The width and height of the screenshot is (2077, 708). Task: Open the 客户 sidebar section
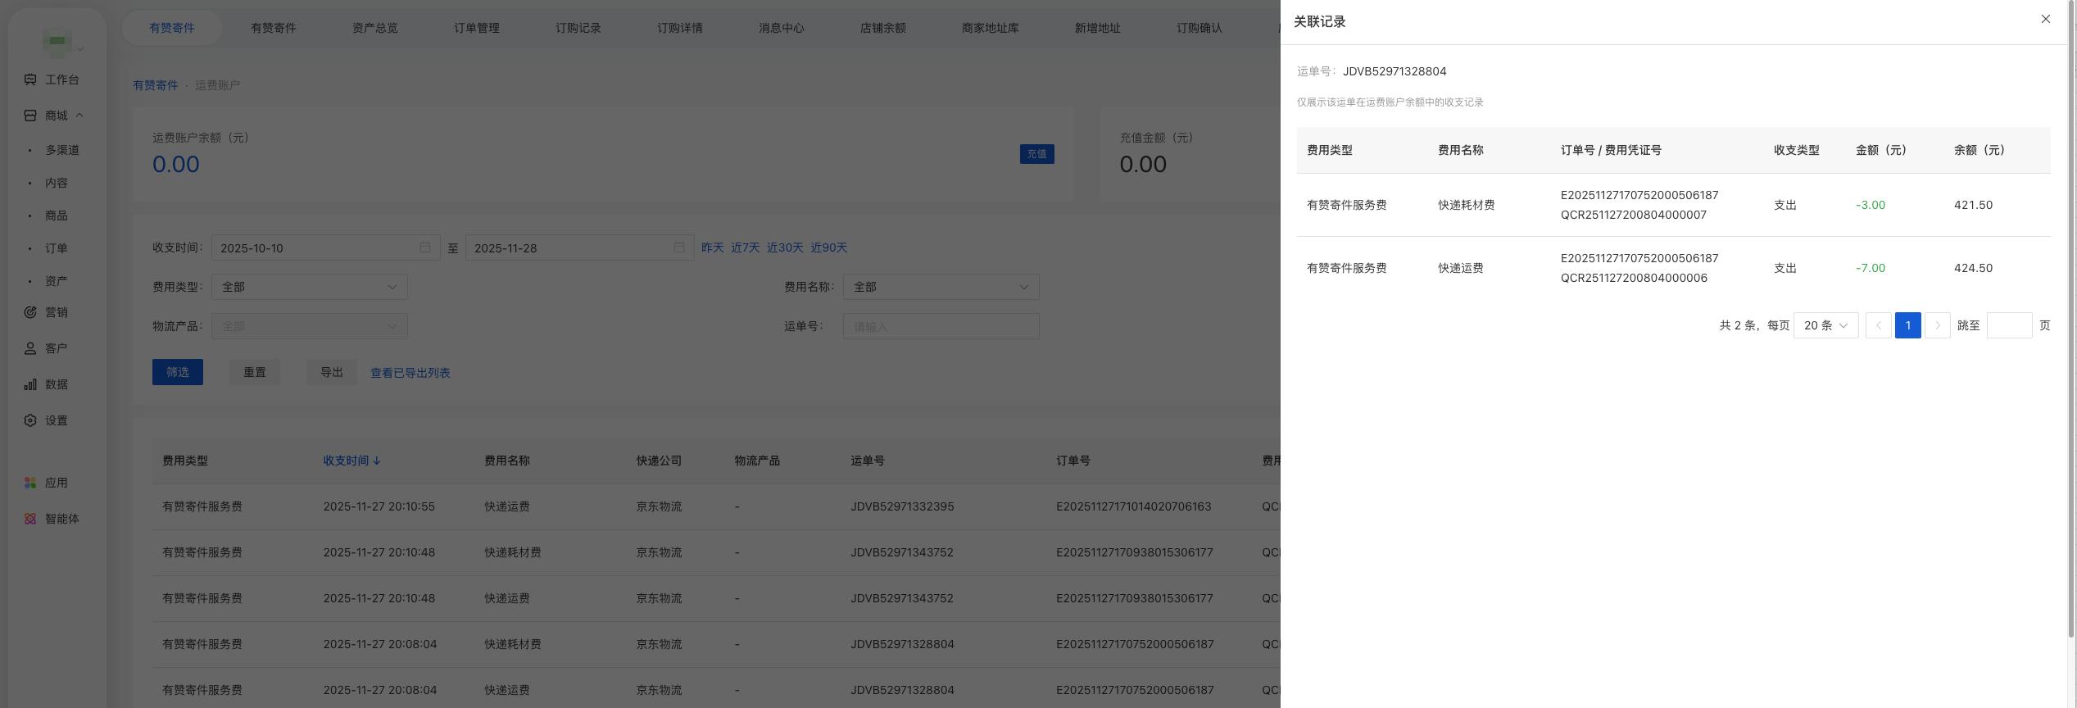pos(30,348)
